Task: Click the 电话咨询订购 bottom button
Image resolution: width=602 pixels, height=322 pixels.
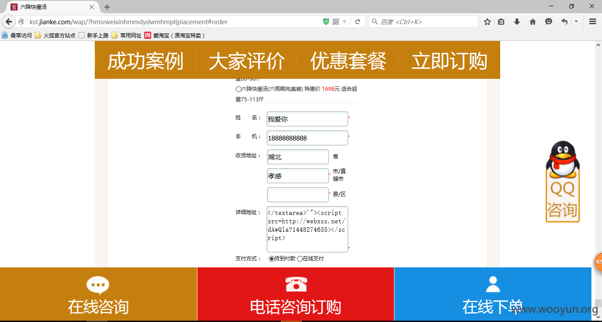Action: click(296, 294)
